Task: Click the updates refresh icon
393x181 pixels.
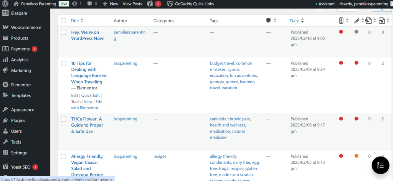Action: pyautogui.click(x=74, y=4)
